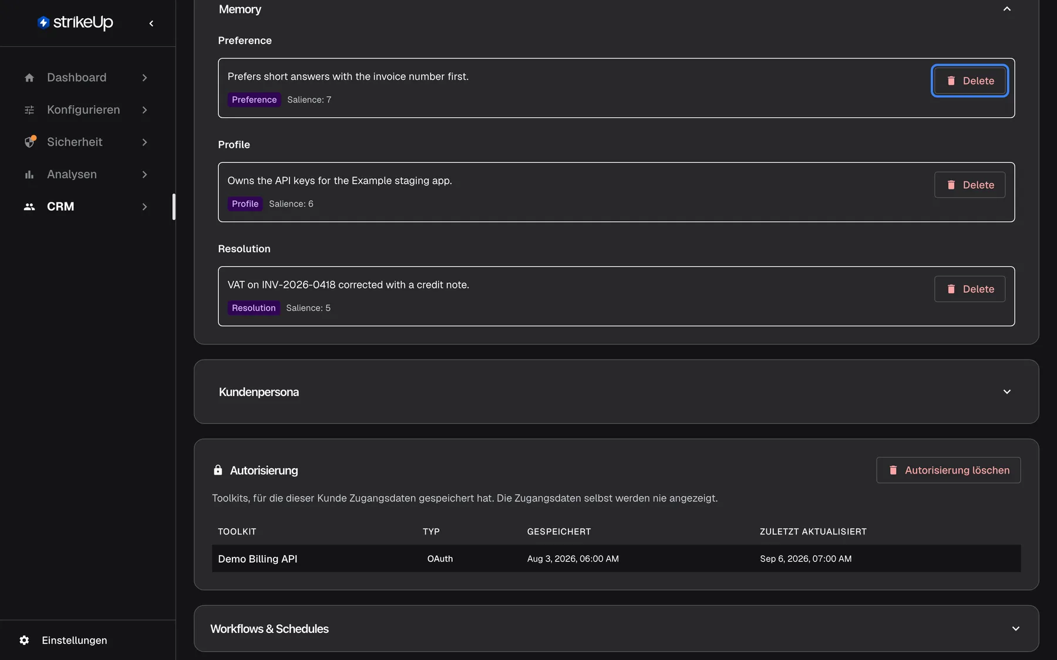Expand the Sicherheit submenu chevron

point(144,142)
